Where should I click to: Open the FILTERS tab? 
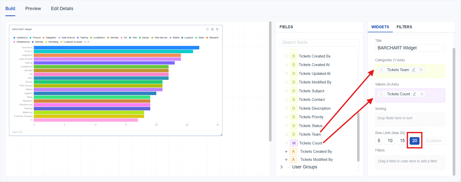pyautogui.click(x=404, y=27)
